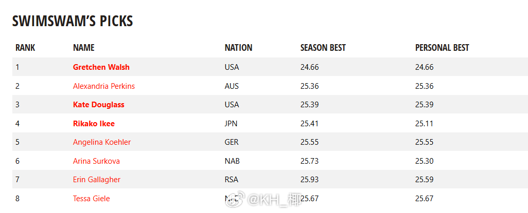Click Arina Surkova's 25.30 personal best

click(x=424, y=161)
